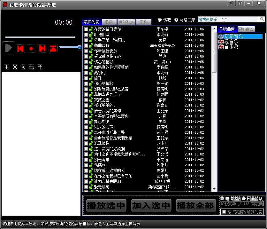Click the 播放全部 button
The width and height of the screenshot is (267, 229).
[x=195, y=205]
